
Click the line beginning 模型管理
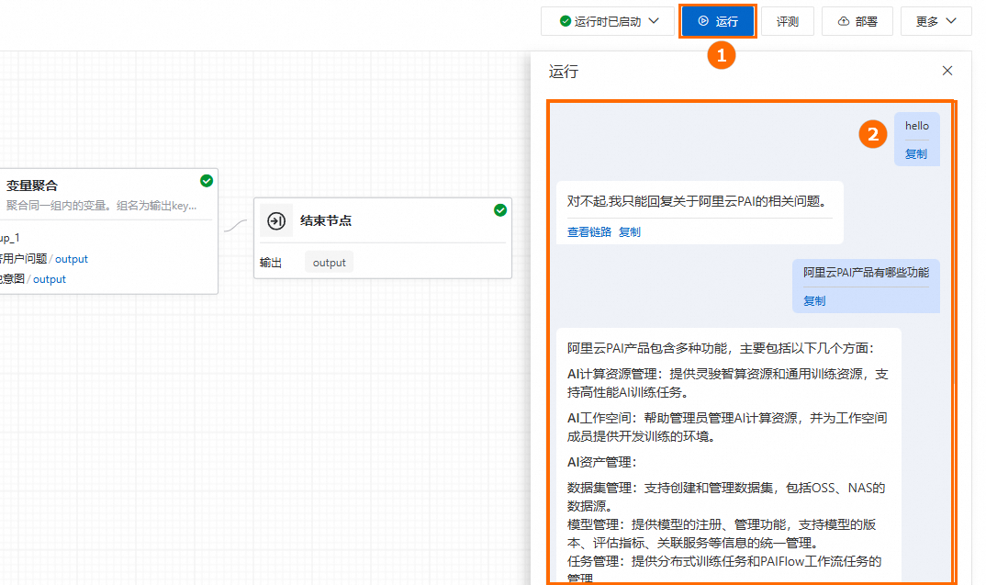(722, 534)
